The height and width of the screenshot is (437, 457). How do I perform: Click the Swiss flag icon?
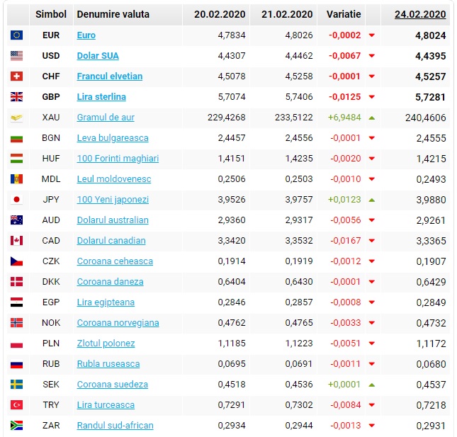16,76
